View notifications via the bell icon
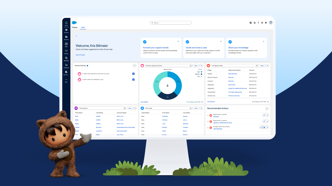332x186 pixels. coord(266,23)
